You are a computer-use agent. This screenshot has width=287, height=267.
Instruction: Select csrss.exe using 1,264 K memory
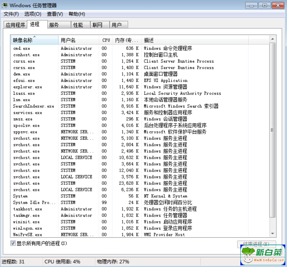tap(140, 61)
